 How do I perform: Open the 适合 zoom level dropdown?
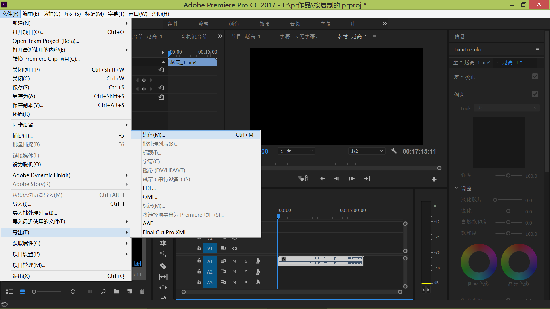coord(296,151)
